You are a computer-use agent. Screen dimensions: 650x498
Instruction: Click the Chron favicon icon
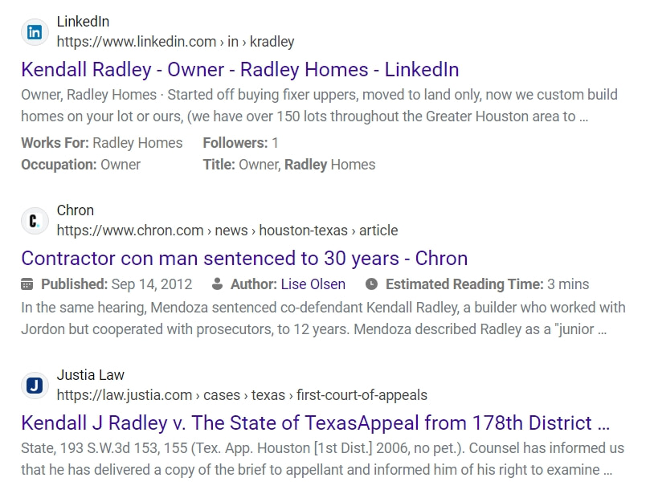35,221
